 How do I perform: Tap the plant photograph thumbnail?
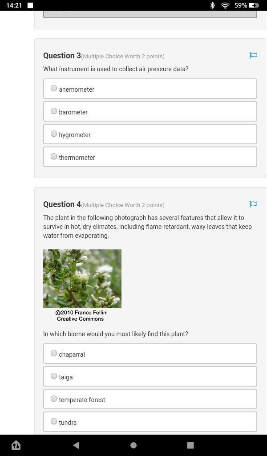coord(82,279)
